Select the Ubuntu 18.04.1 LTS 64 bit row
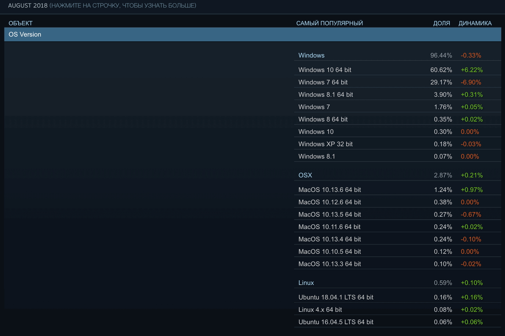Image resolution: width=505 pixels, height=336 pixels. [336, 297]
